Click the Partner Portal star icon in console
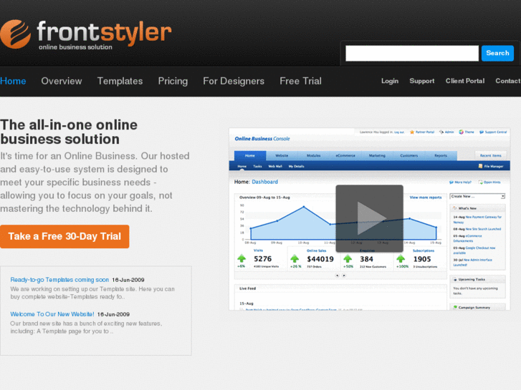 click(412, 132)
